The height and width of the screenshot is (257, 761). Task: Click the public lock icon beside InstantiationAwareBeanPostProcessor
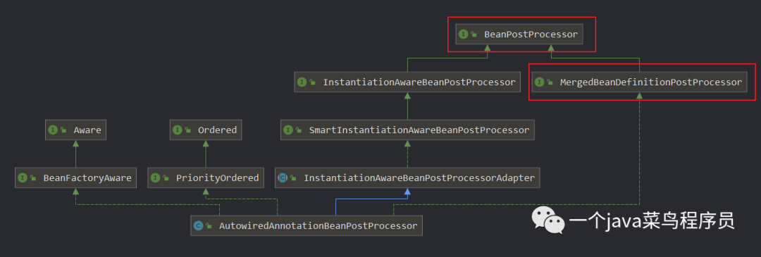tap(313, 82)
